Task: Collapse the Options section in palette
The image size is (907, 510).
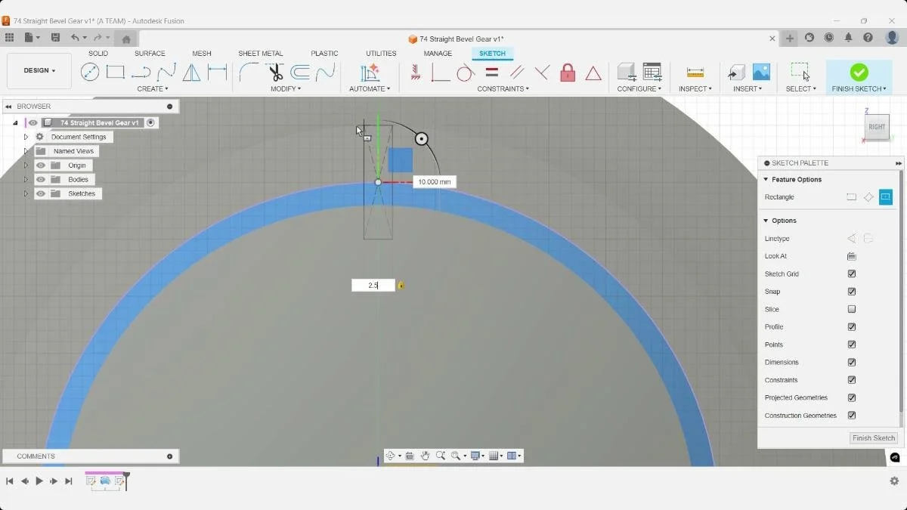Action: pos(766,221)
